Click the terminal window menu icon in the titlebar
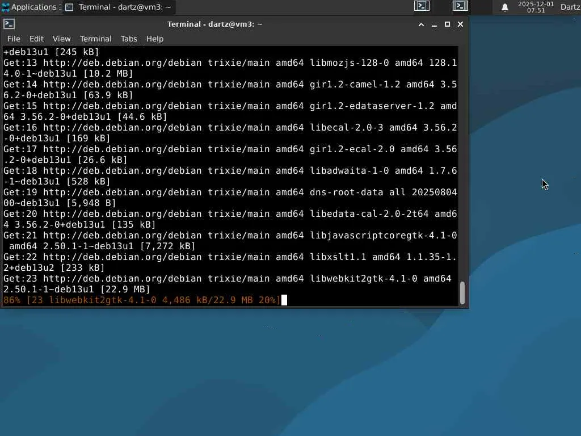 point(9,24)
